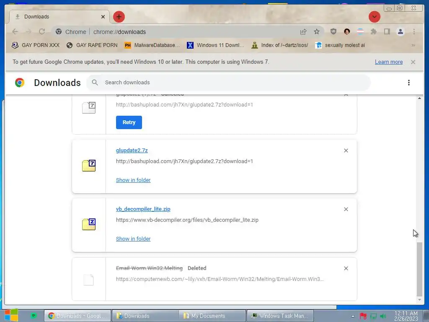Open the Chrome main menu (three dots)
429x322 pixels.
[x=414, y=31]
